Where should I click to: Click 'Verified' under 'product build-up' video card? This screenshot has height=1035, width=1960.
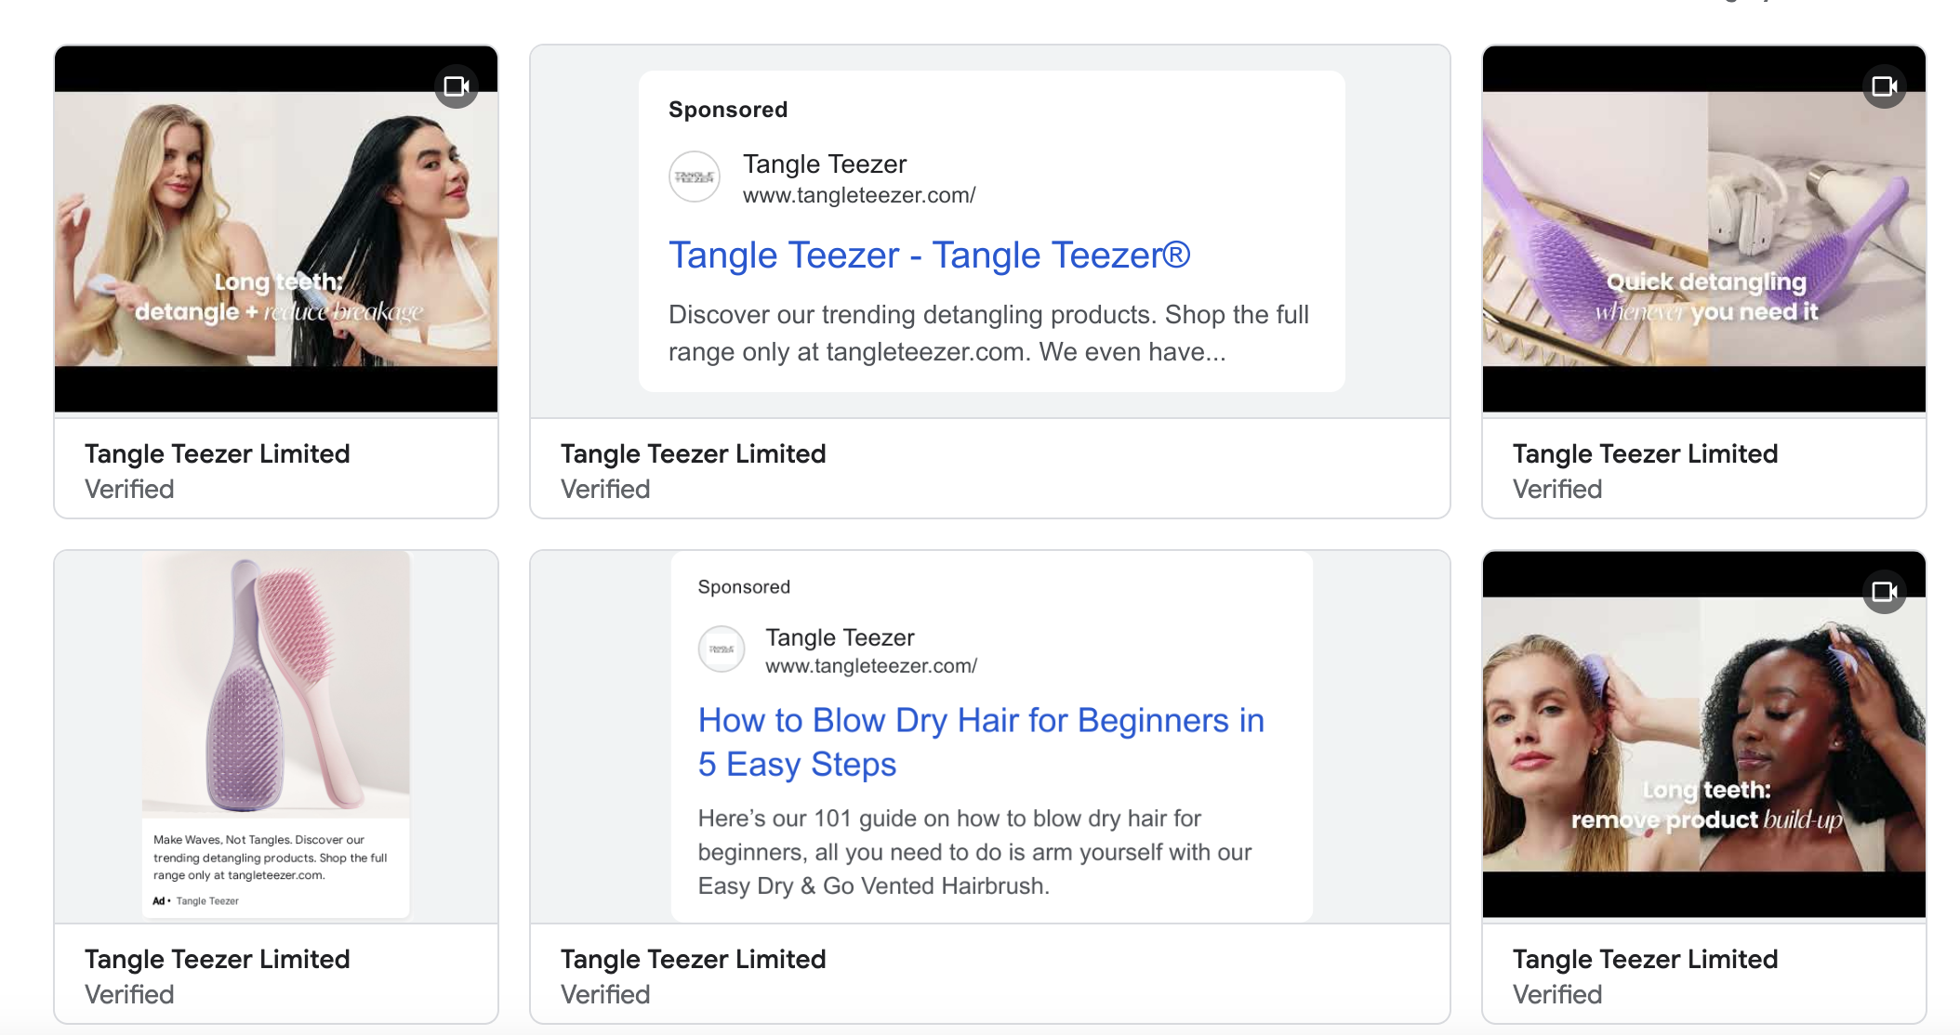click(x=1557, y=994)
